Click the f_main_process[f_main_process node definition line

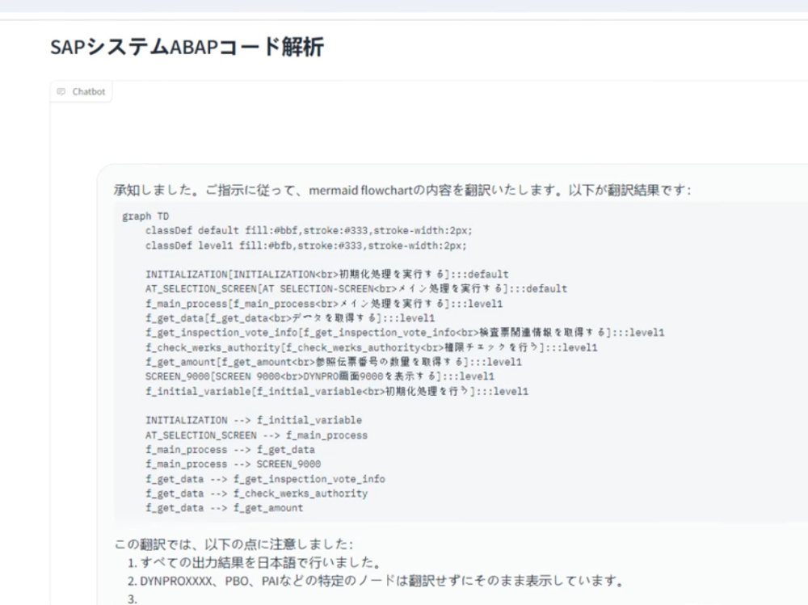324,304
